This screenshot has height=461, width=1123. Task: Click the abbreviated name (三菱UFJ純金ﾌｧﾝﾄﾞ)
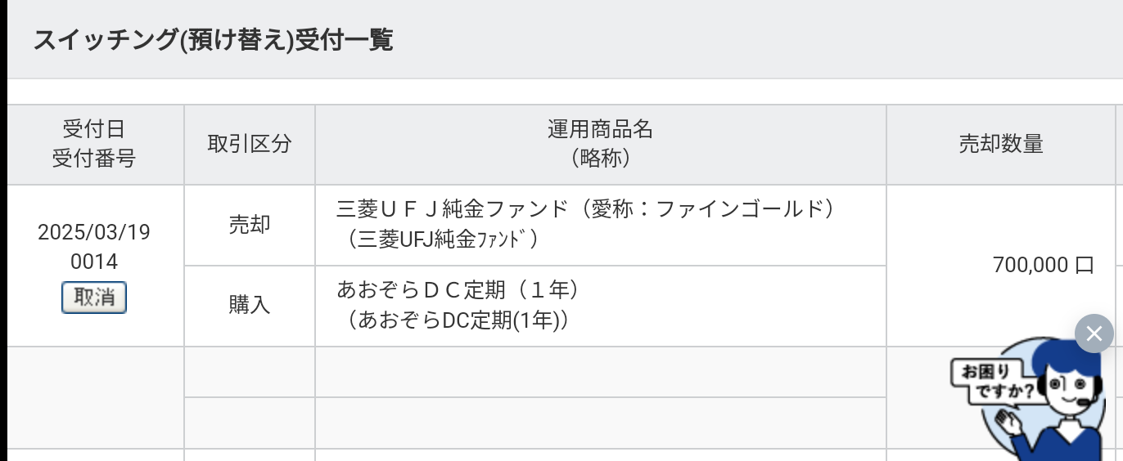tap(443, 239)
